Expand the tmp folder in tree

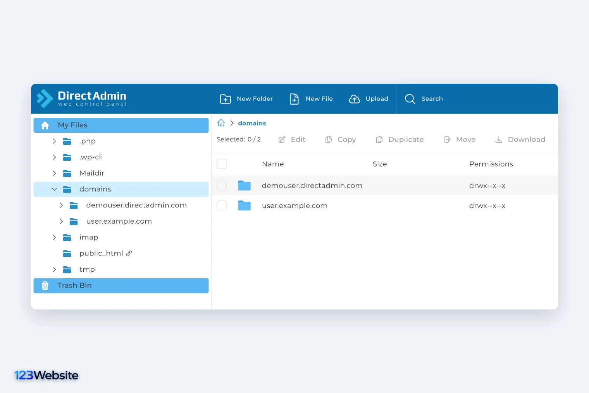54,269
